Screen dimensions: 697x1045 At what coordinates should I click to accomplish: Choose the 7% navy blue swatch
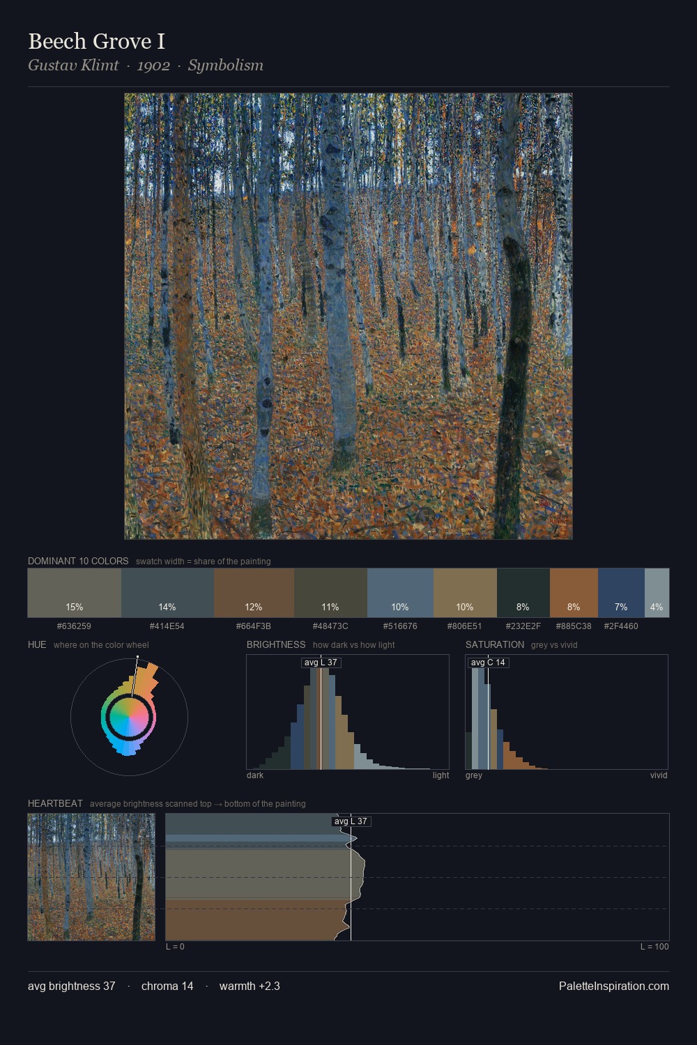pyautogui.click(x=621, y=593)
